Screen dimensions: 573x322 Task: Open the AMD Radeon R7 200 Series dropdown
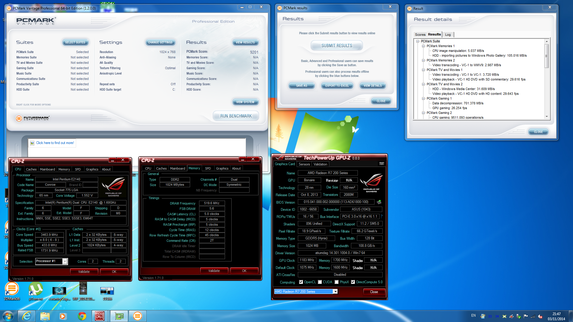point(335,292)
